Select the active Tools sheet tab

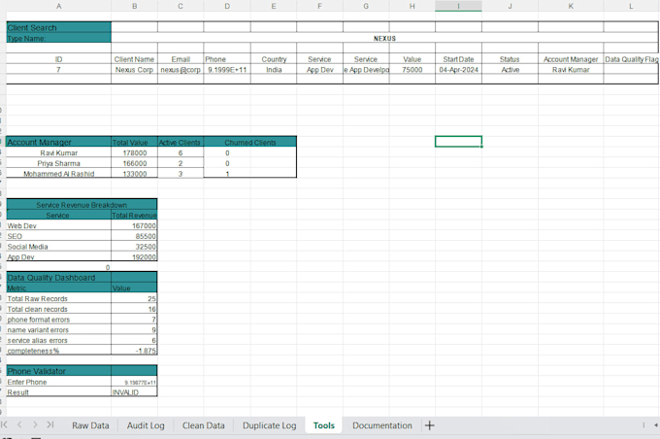coord(323,425)
